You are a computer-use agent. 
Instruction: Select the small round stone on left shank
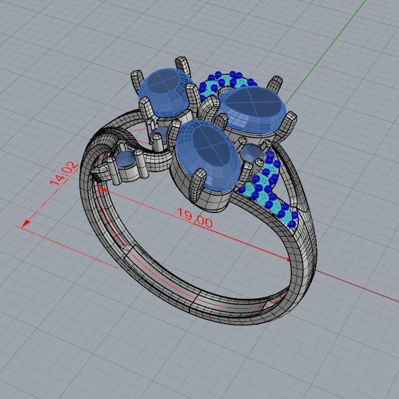126,159
